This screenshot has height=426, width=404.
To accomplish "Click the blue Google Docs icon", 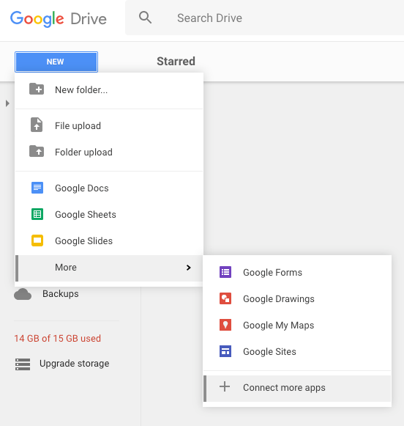I will 37,188.
